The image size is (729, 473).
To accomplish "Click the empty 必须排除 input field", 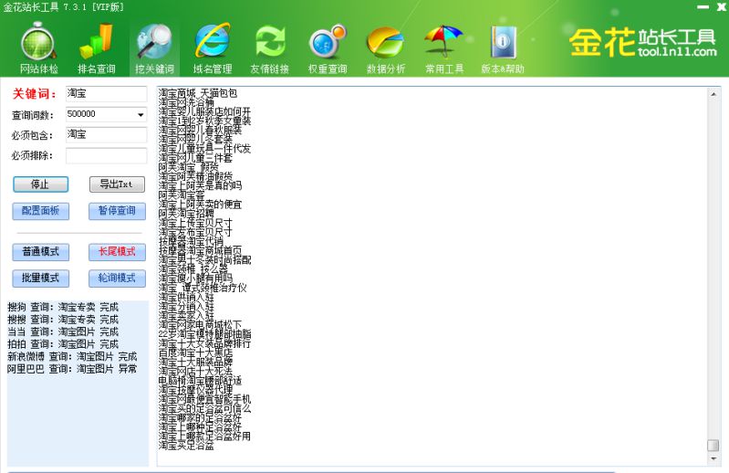I will (x=106, y=155).
